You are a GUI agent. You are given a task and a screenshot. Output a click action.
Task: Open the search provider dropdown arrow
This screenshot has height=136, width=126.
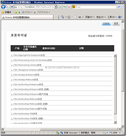[122, 7]
